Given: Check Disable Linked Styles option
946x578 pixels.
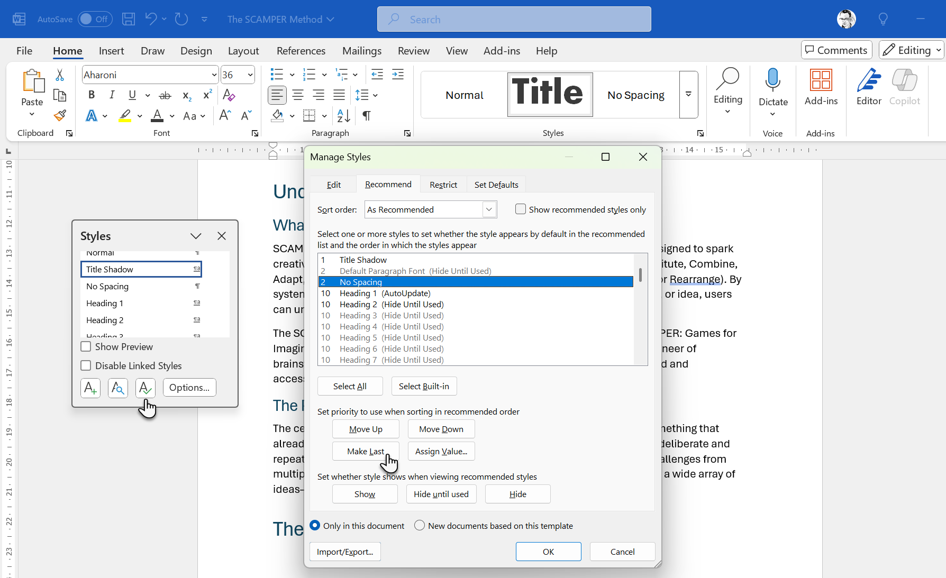Looking at the screenshot, I should click(x=86, y=366).
